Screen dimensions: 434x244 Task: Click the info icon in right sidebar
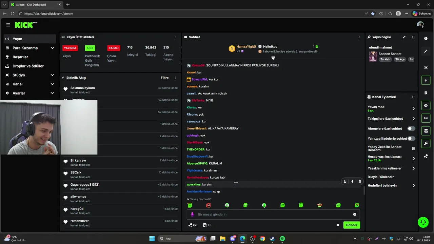[x=426, y=39]
